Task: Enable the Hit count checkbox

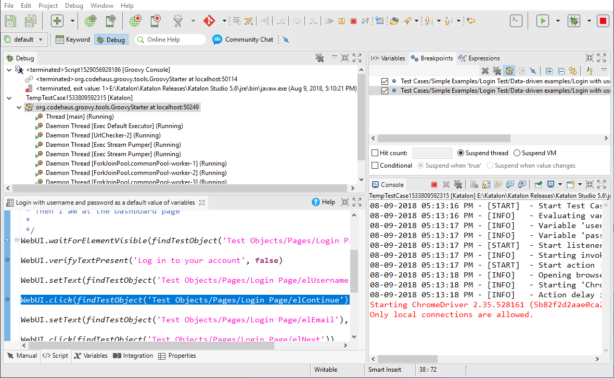Action: (x=375, y=153)
